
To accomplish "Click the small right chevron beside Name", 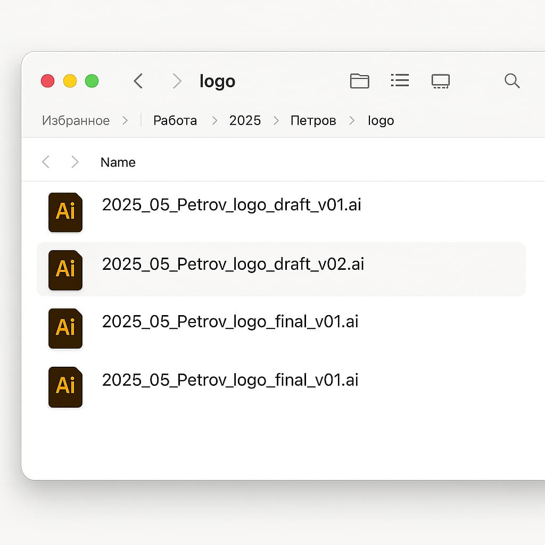I will tap(75, 162).
